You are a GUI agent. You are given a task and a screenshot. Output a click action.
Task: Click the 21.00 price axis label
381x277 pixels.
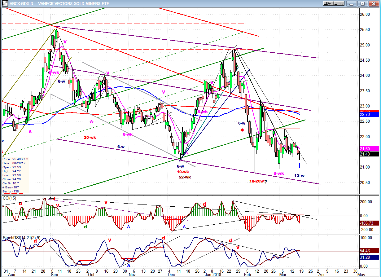[x=366, y=167]
